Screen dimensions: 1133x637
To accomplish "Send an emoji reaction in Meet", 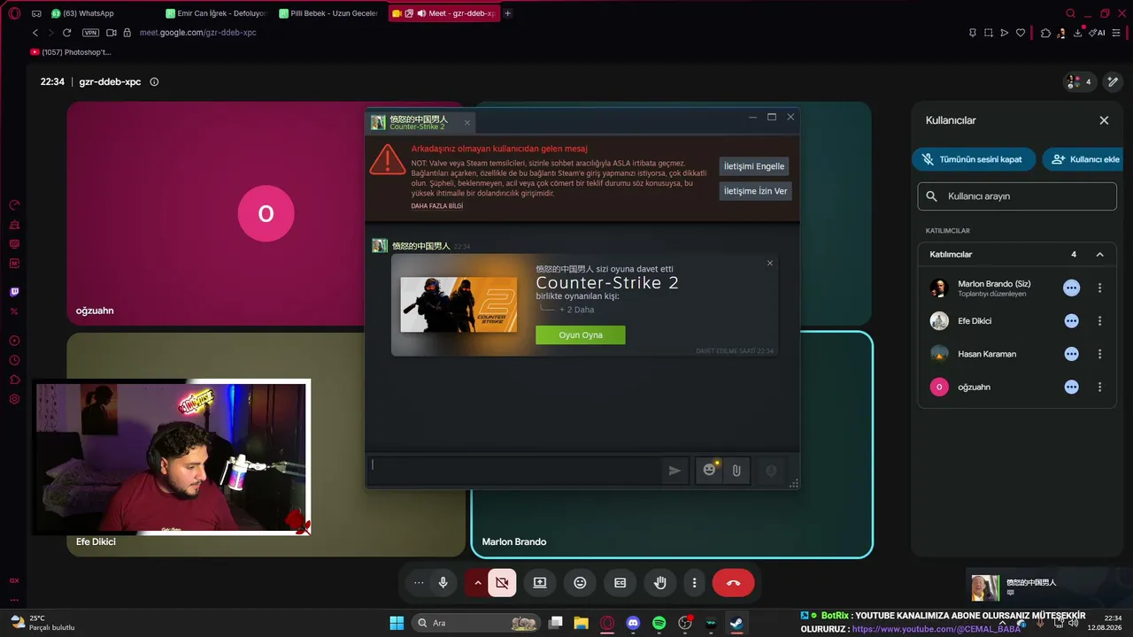I will (x=580, y=583).
